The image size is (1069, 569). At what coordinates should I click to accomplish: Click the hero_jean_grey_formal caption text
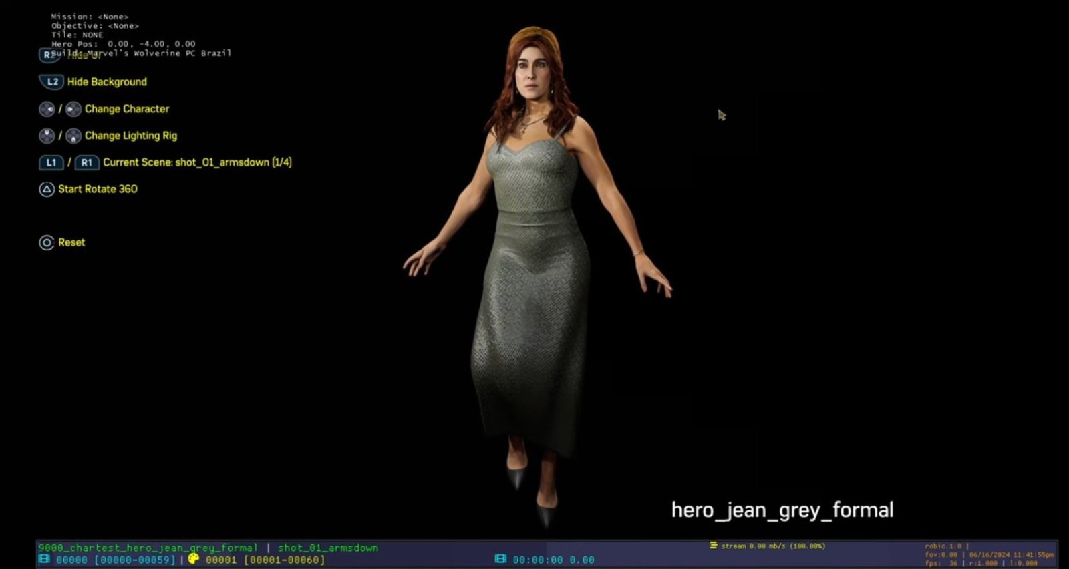pyautogui.click(x=782, y=510)
